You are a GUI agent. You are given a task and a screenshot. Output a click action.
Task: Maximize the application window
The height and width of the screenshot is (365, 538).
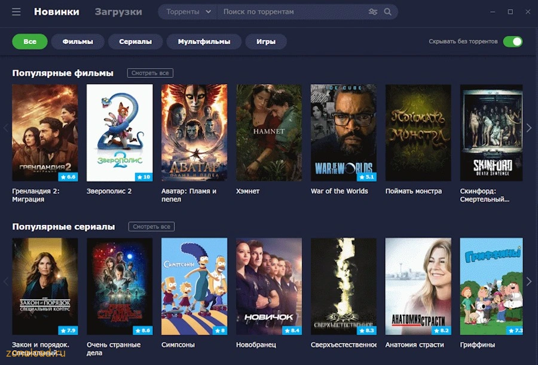(x=511, y=12)
